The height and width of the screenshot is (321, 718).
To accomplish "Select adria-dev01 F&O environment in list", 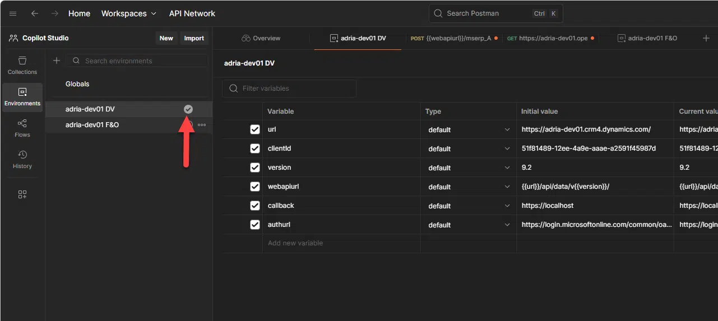I will pos(128,125).
